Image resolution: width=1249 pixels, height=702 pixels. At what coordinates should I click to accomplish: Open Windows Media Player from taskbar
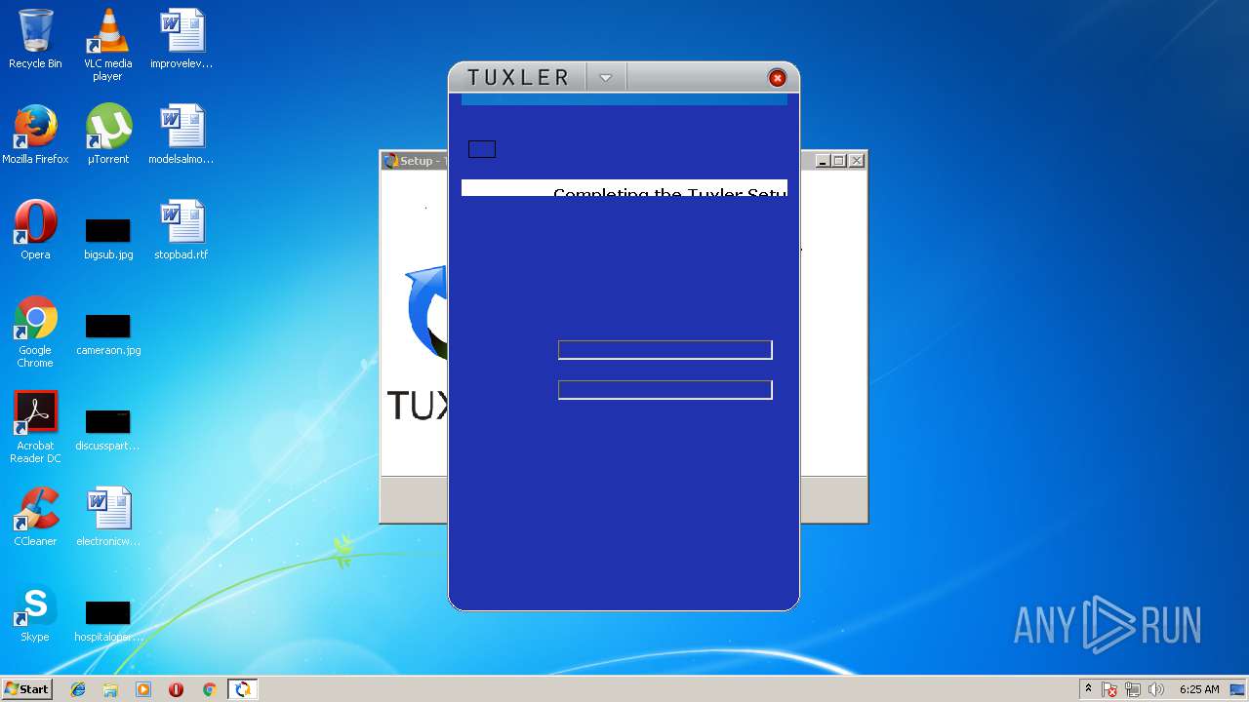click(x=143, y=689)
